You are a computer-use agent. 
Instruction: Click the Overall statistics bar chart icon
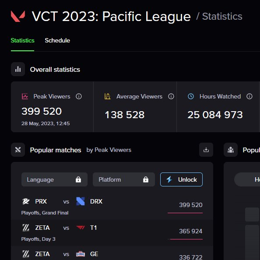coord(18,69)
